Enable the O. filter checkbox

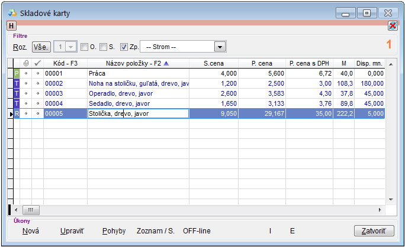(x=84, y=47)
